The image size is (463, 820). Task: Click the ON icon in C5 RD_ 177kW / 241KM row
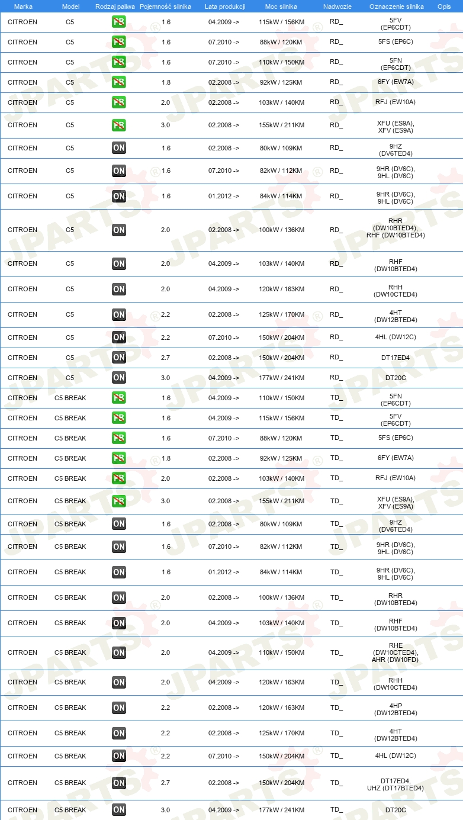click(119, 378)
